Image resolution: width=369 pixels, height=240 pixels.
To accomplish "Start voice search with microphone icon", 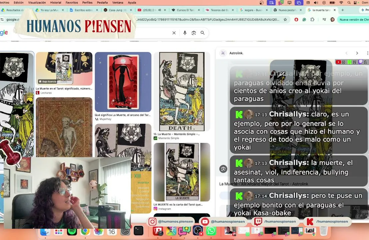I will click(x=185, y=33).
